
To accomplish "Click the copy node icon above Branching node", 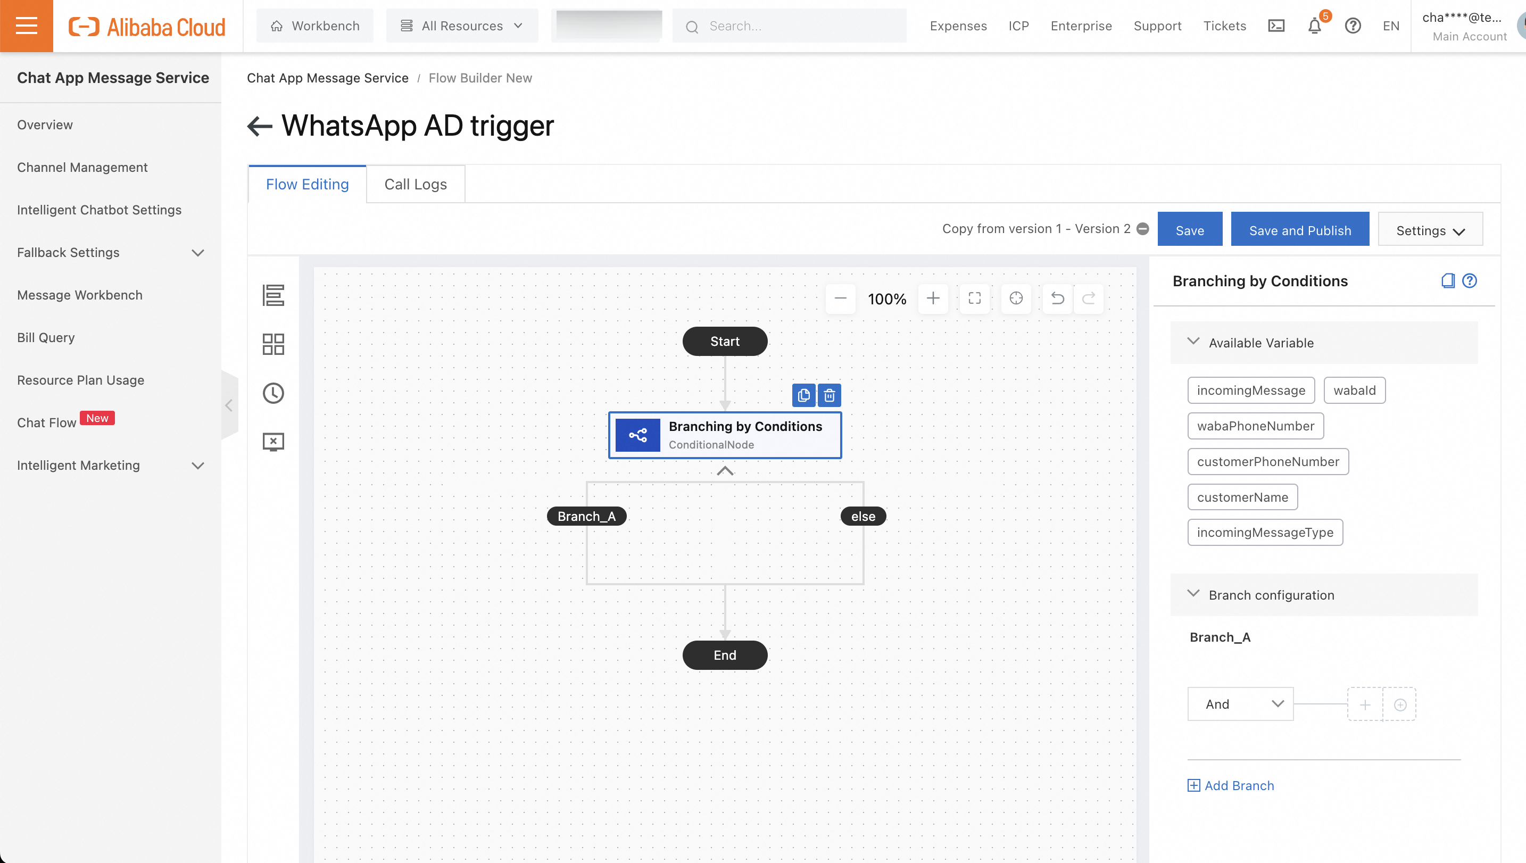I will (803, 395).
